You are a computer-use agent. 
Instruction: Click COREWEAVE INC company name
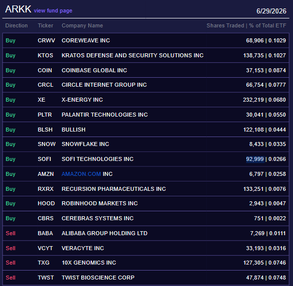click(86, 40)
